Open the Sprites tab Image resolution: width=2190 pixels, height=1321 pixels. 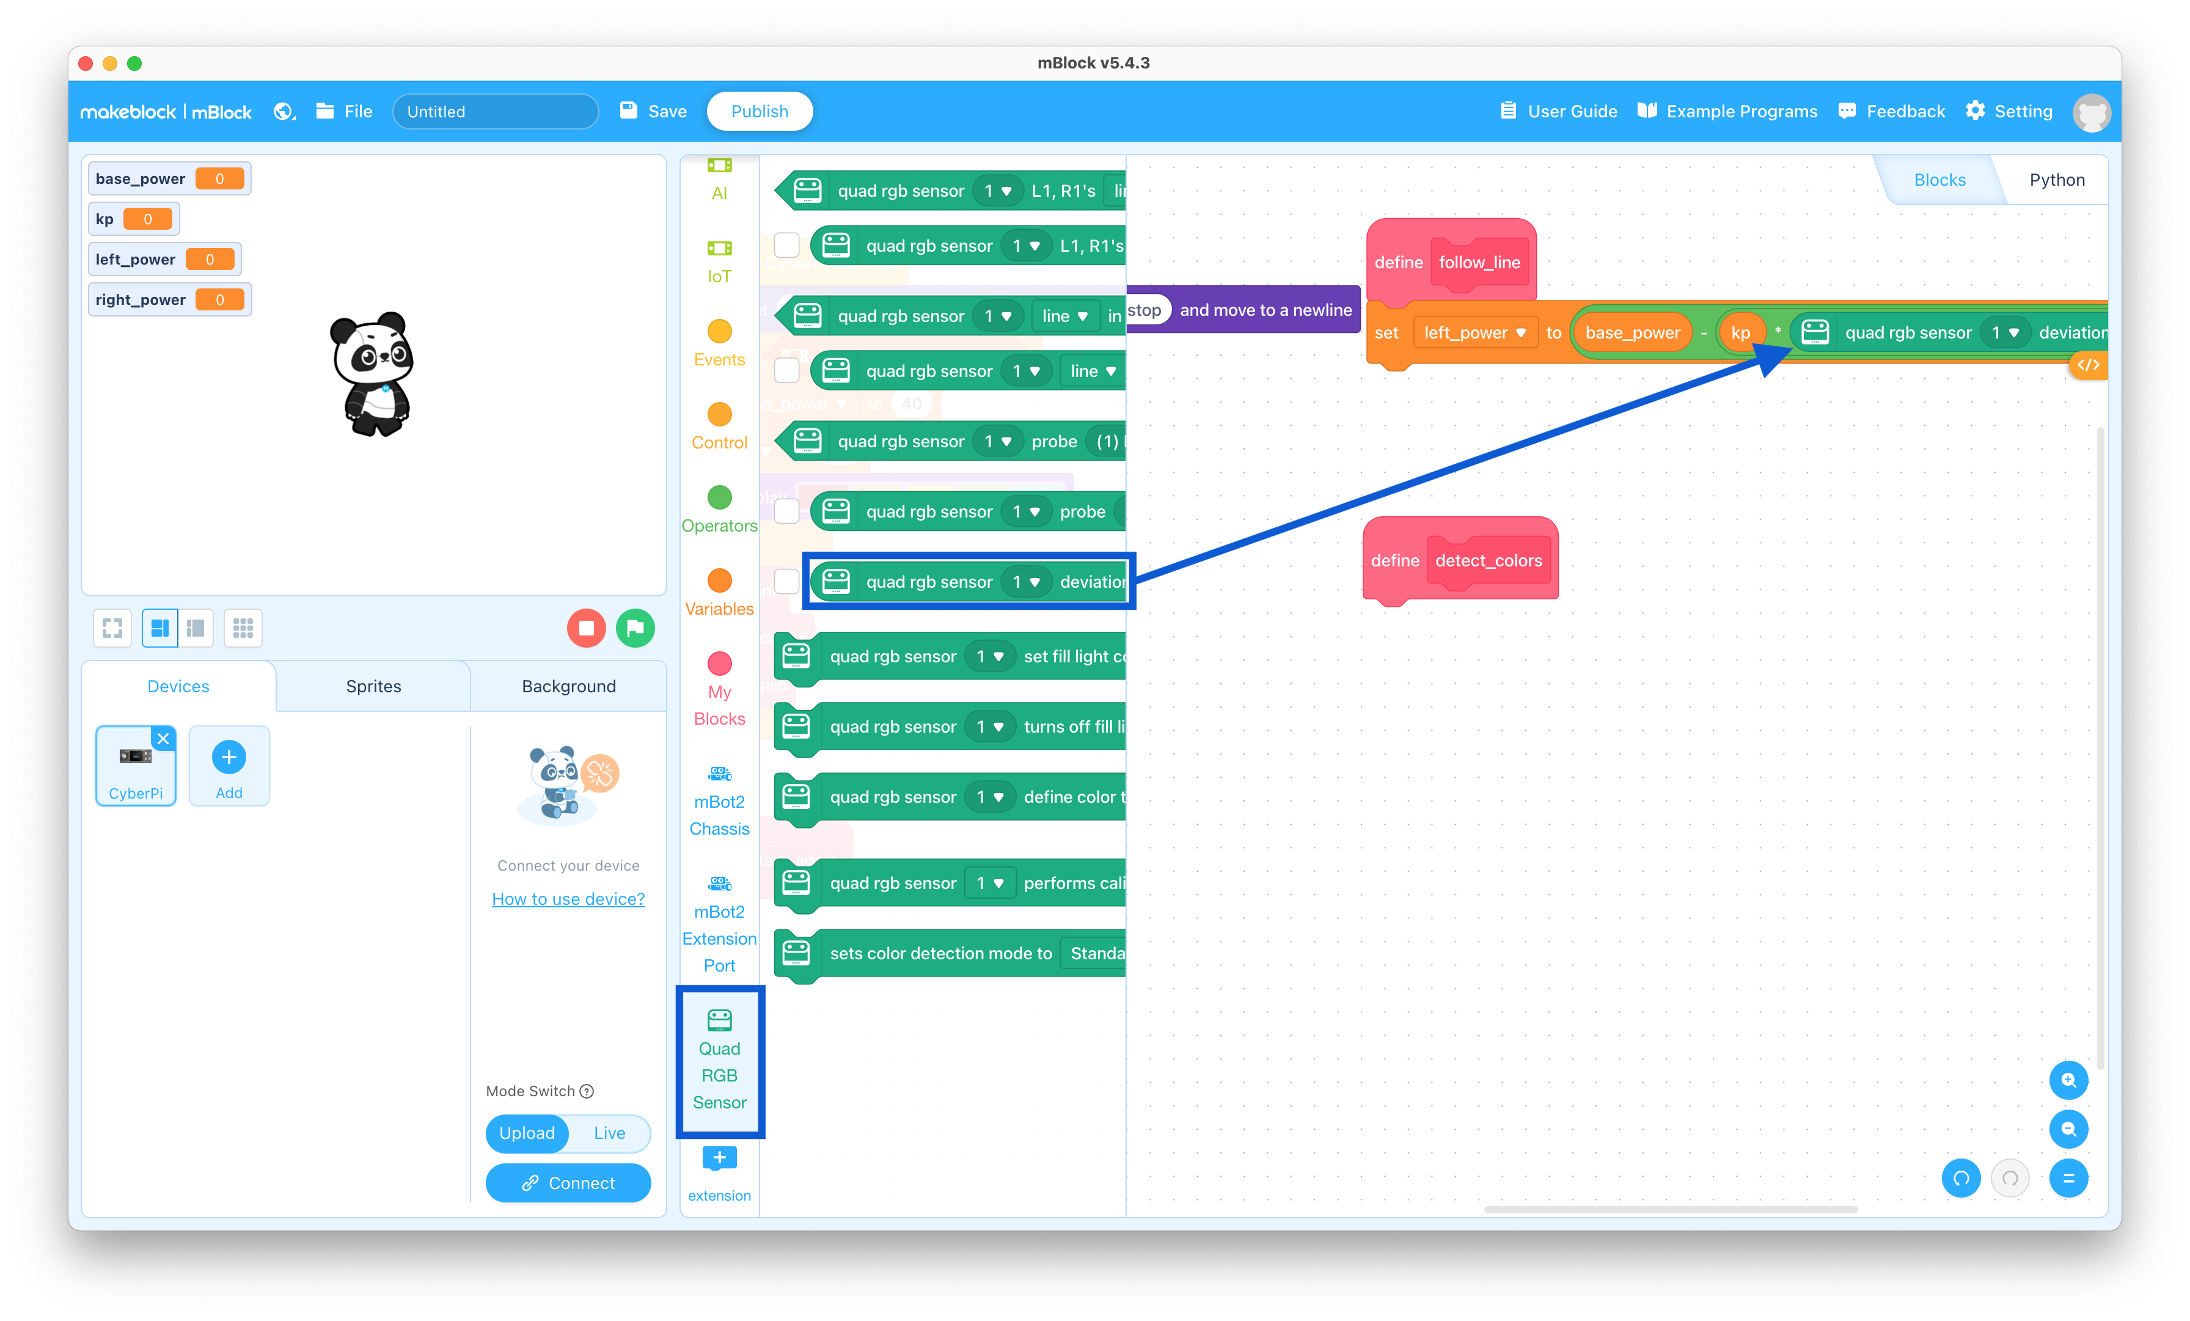coord(373,686)
